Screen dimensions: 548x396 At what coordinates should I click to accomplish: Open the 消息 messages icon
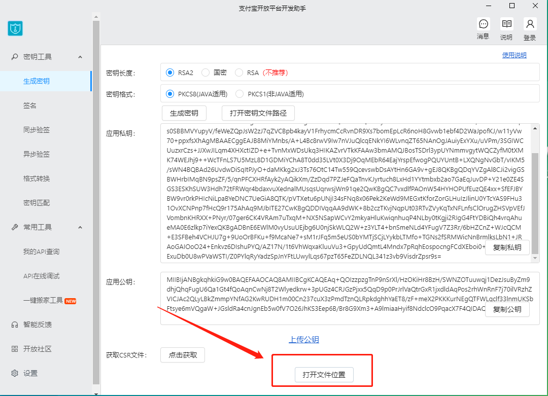(483, 24)
